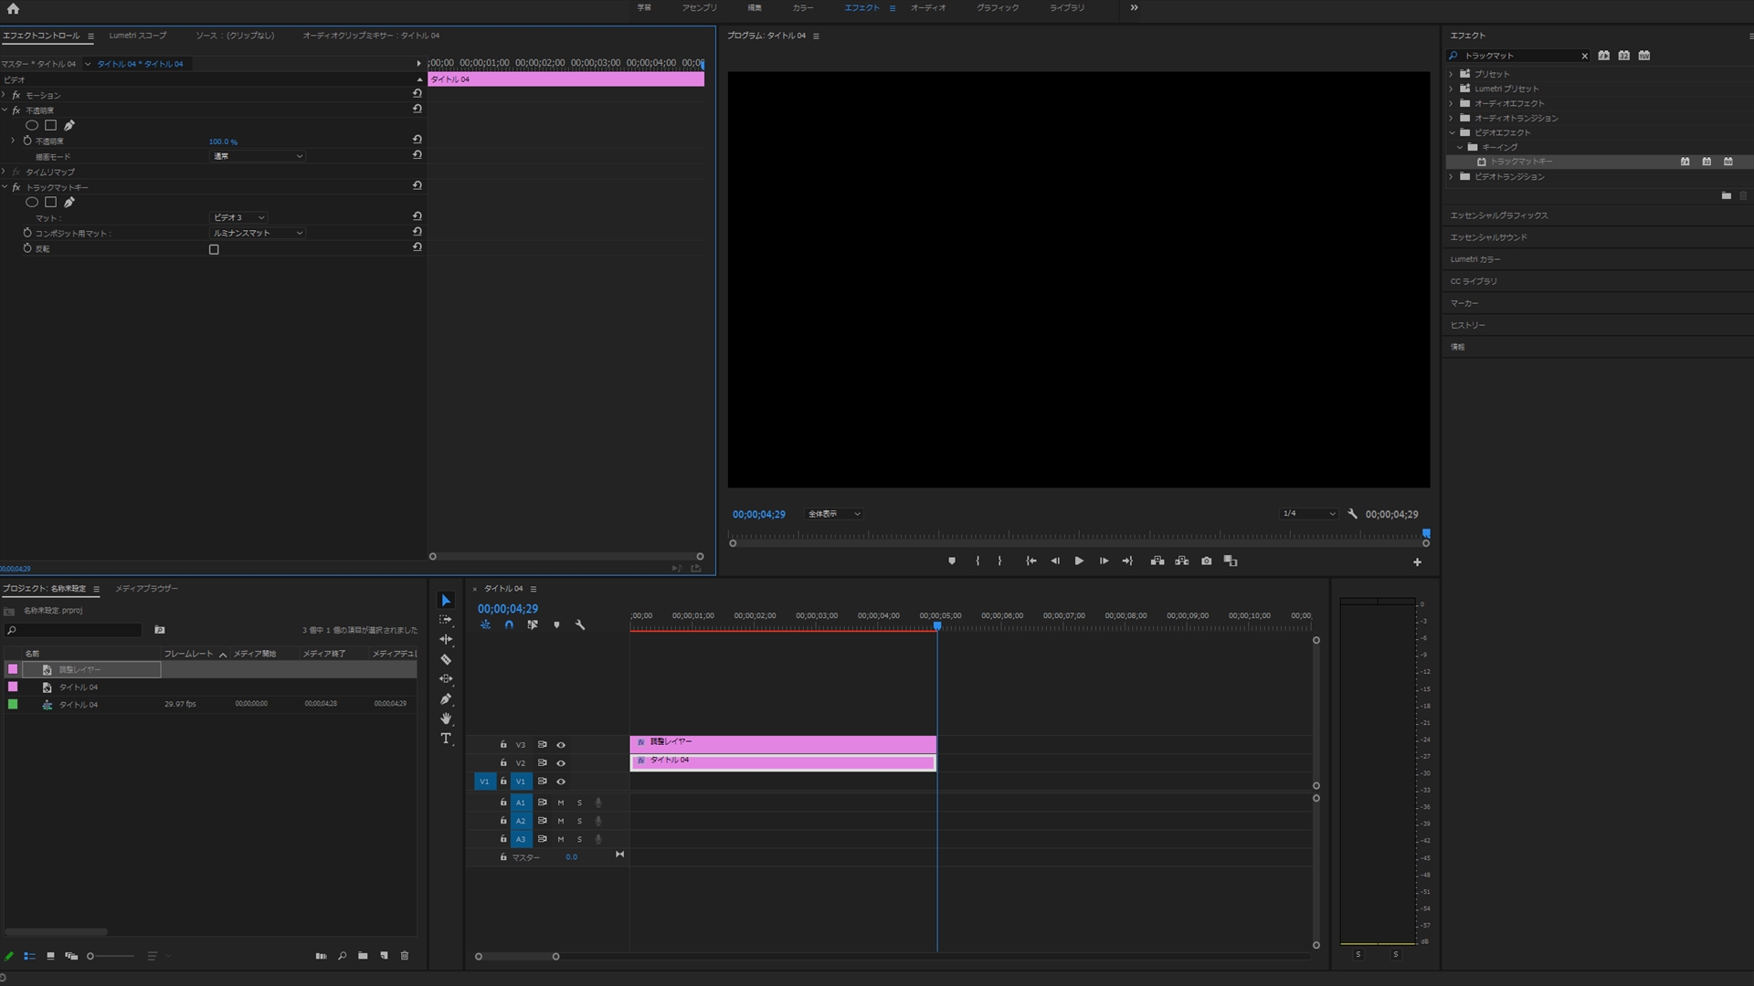Solo audio track A2
The image size is (1754, 986).
[579, 822]
